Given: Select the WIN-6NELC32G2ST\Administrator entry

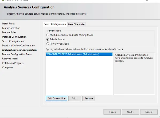Looking at the screenshot, I should coord(79,54).
